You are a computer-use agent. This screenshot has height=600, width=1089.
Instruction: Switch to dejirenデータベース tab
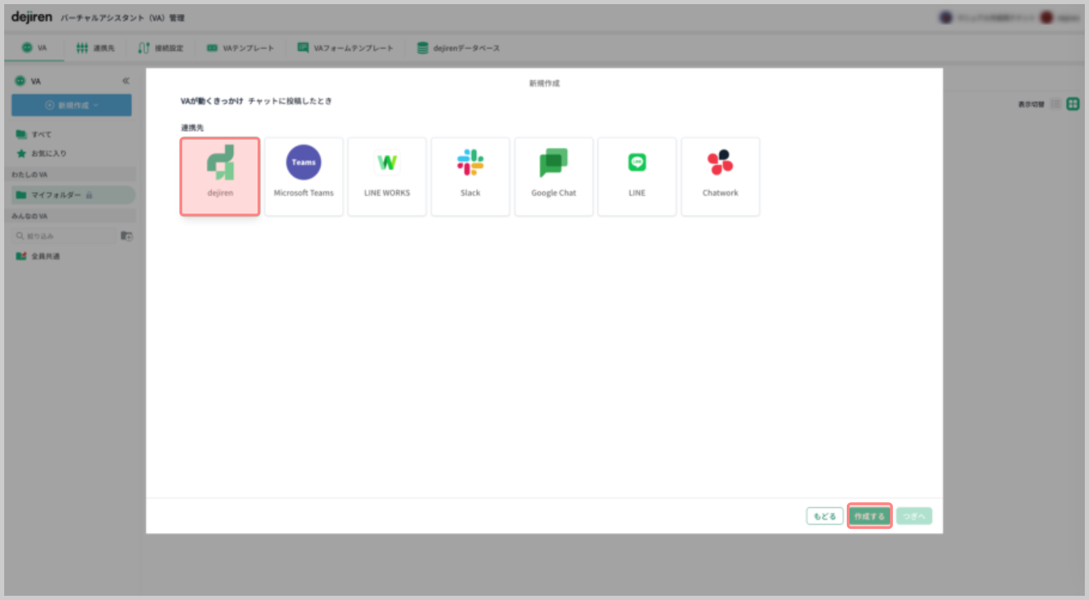tap(459, 48)
